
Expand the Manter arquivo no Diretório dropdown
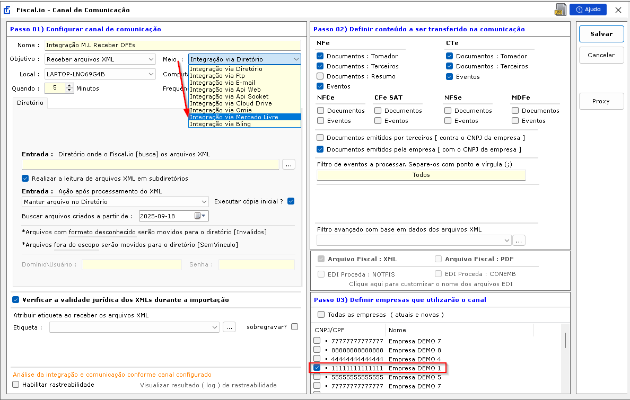point(205,202)
